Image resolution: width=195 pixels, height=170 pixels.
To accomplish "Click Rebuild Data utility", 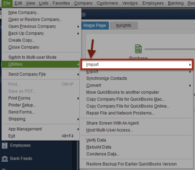I will coord(137,147).
